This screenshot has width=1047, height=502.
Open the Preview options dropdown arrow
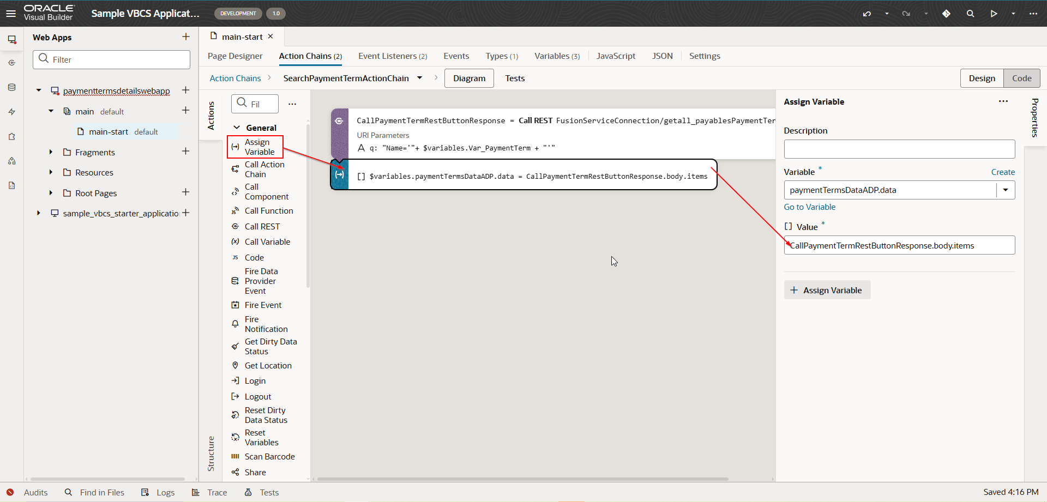point(1013,14)
